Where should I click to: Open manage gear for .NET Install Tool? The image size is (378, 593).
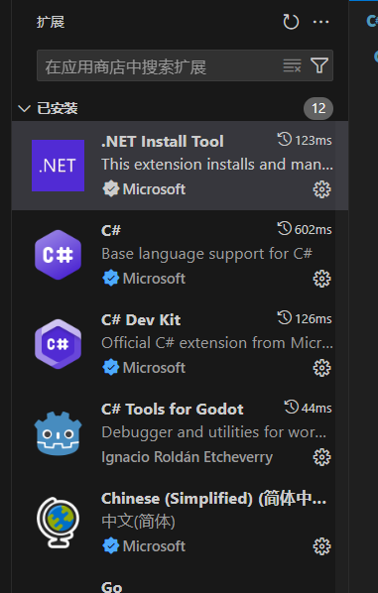click(x=321, y=189)
